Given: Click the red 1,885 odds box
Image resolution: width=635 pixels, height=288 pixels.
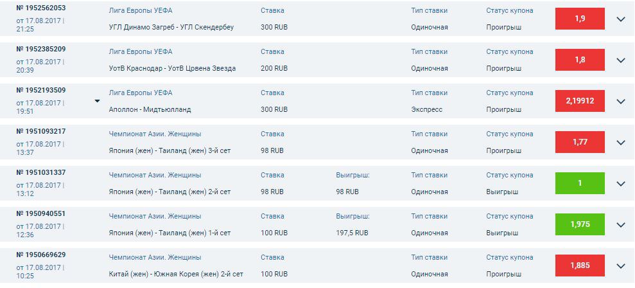Looking at the screenshot, I should (580, 266).
